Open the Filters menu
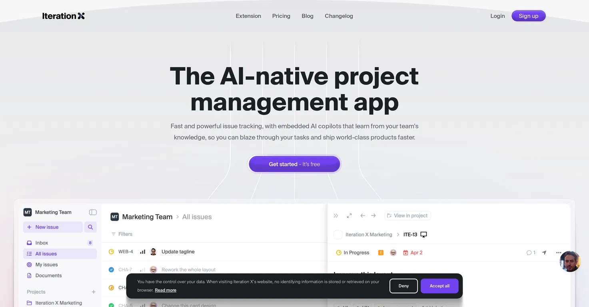The width and height of the screenshot is (589, 307). [122, 234]
